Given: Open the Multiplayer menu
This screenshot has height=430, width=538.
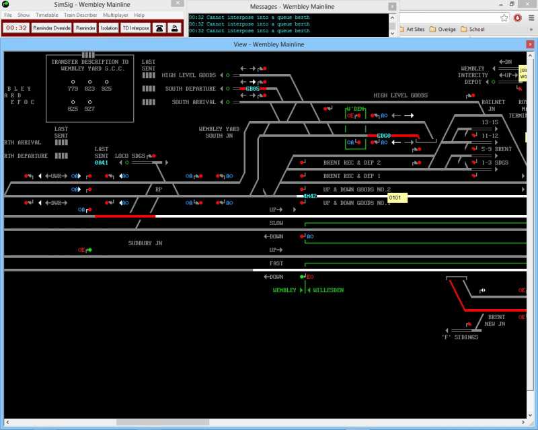Looking at the screenshot, I should 115,15.
